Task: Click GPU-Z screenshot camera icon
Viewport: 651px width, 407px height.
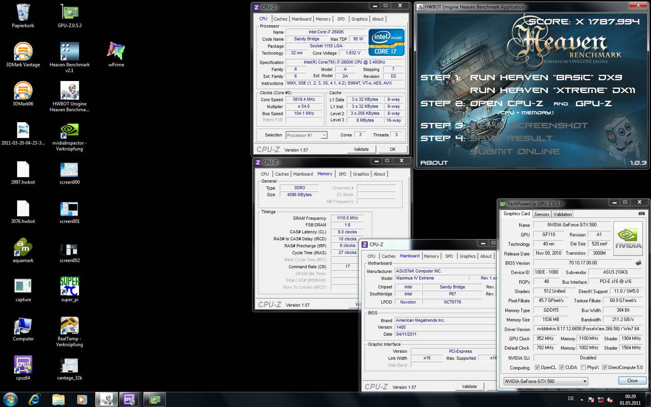Action: [642, 214]
